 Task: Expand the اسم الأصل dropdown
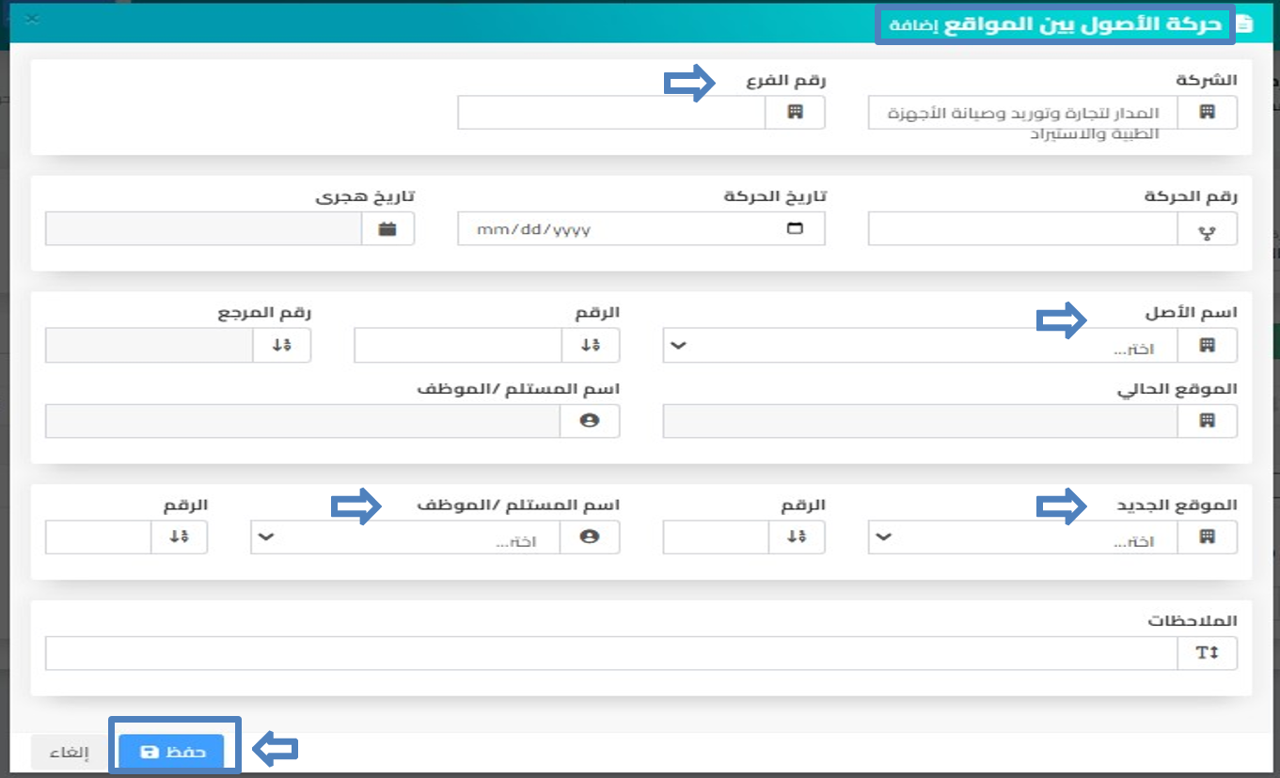click(x=677, y=346)
